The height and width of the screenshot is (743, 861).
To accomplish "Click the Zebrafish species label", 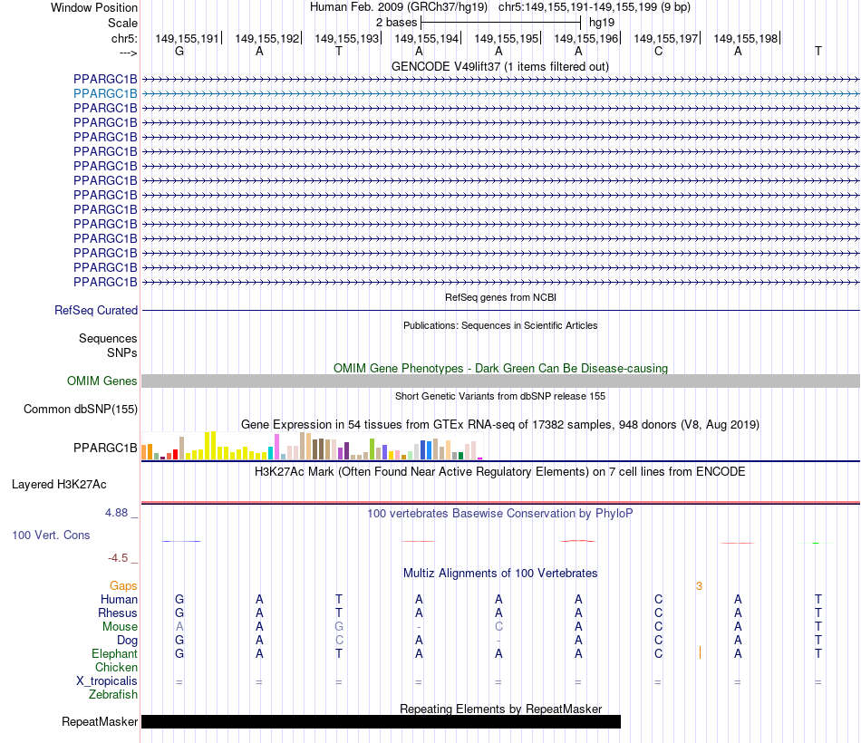I will tap(113, 695).
